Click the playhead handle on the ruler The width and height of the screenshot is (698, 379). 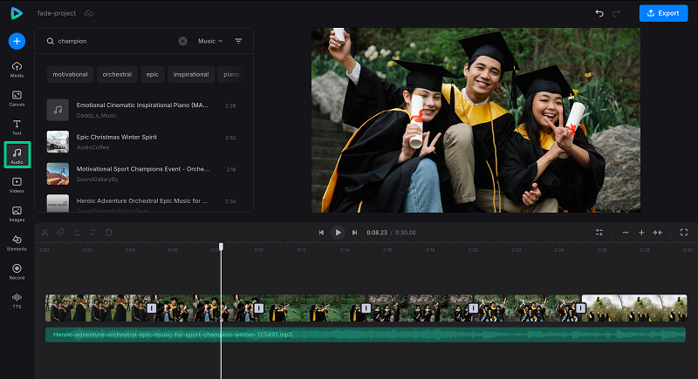pyautogui.click(x=221, y=247)
